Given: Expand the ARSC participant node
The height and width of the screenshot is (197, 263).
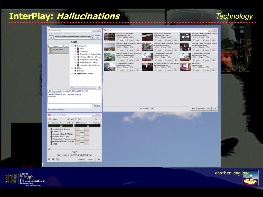Looking at the screenshot, I should [75, 48].
